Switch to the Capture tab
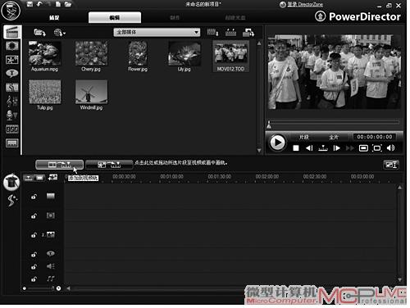This screenshot has width=410, height=308. click(x=54, y=17)
